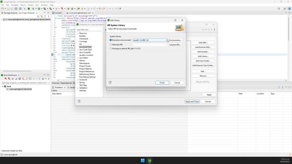Open the Project menu

31,5
